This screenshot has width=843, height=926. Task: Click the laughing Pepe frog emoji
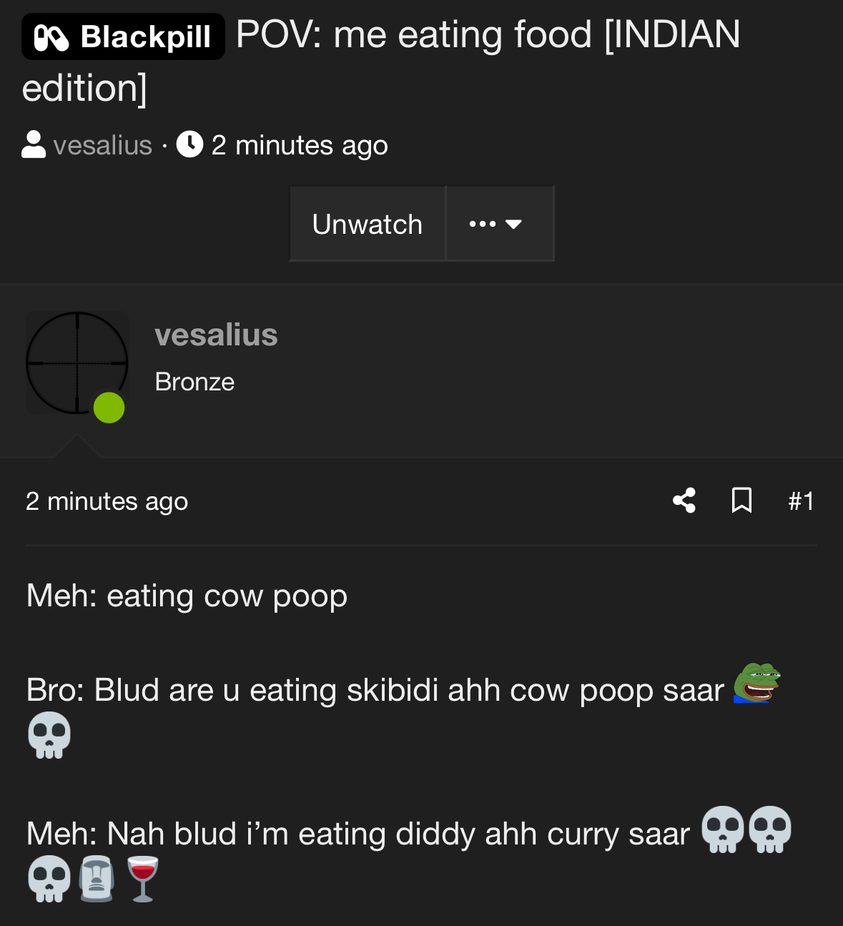[x=756, y=684]
